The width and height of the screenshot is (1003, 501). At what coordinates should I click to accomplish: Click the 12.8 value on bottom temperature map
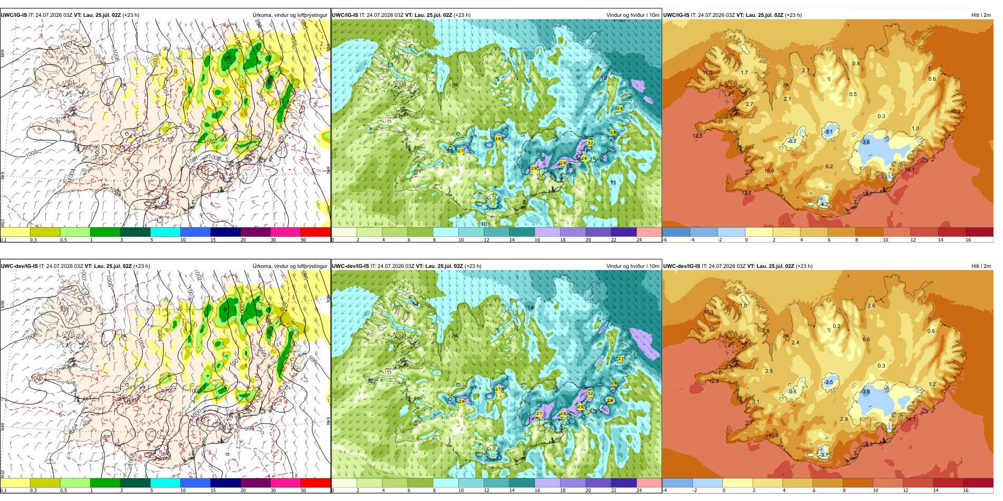713,381
